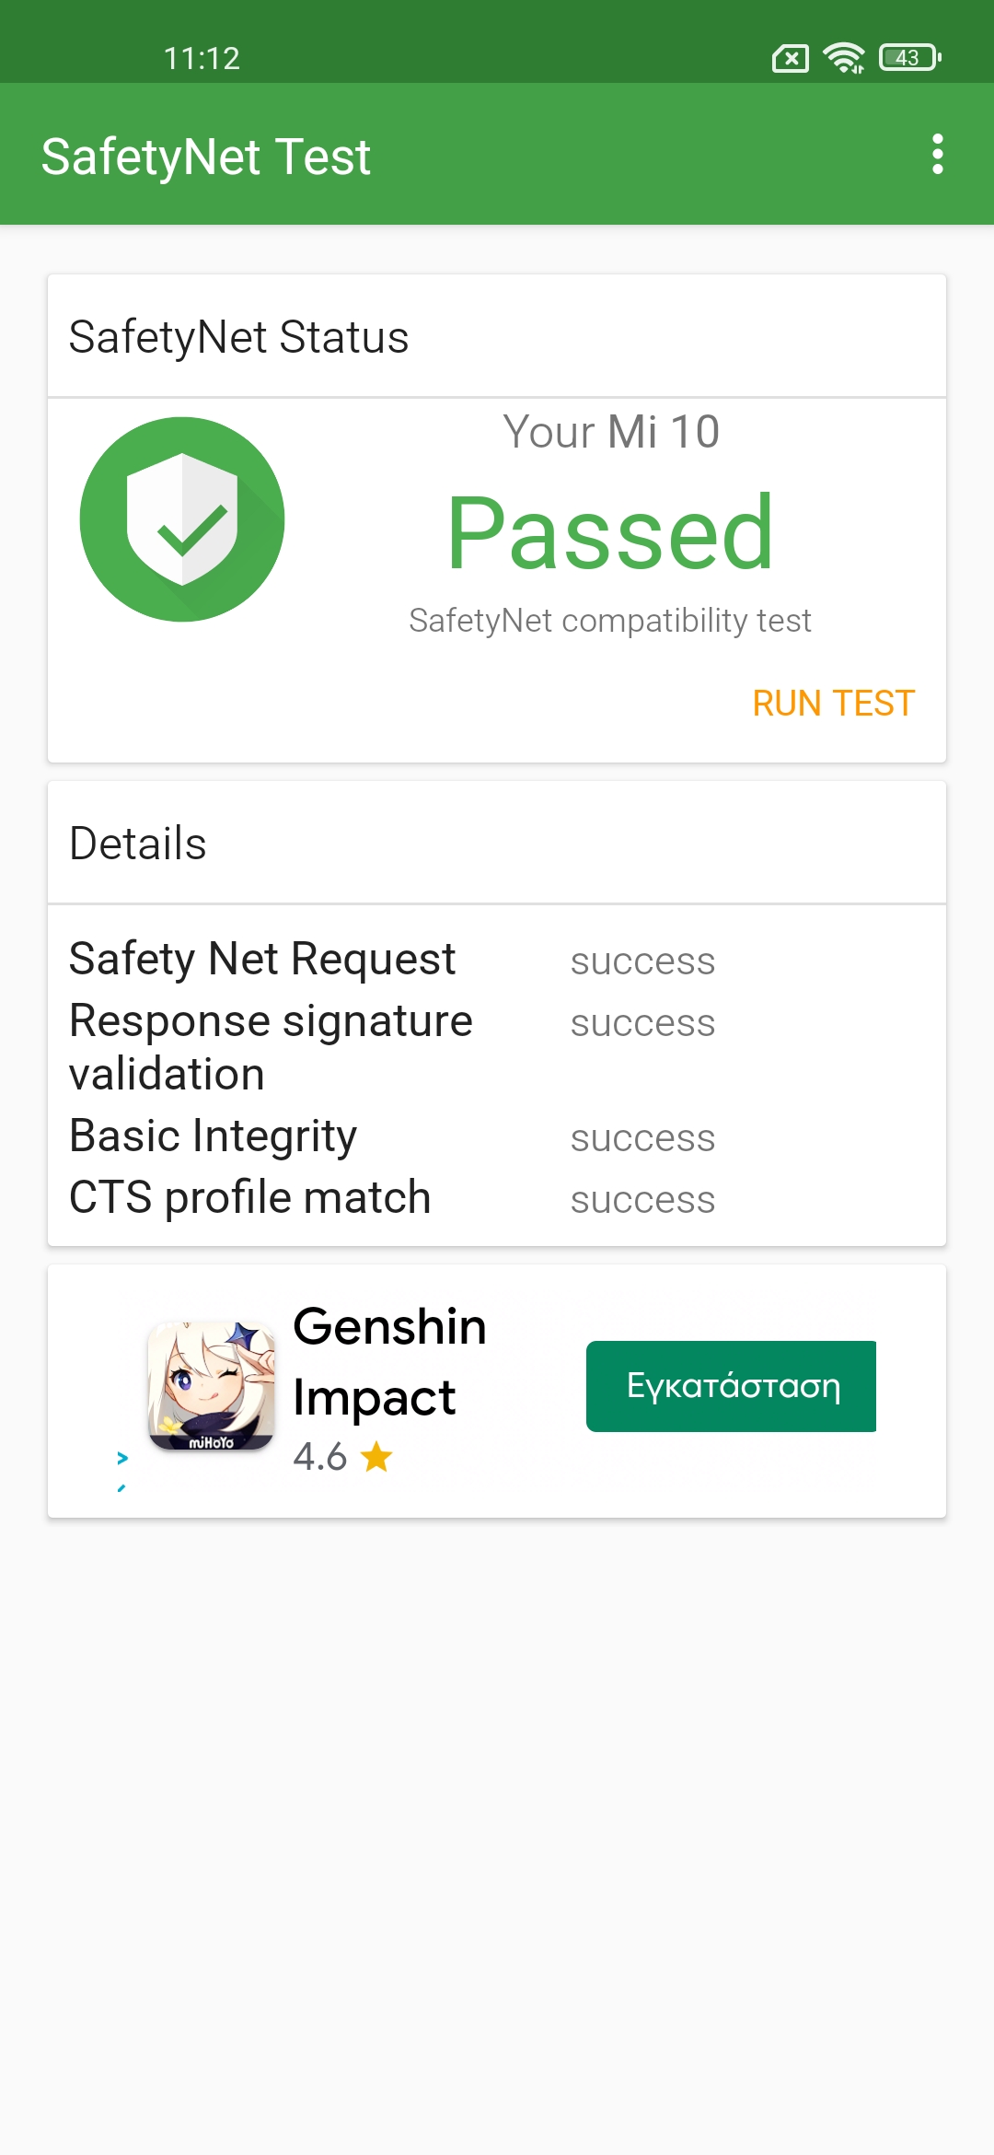Tap the Details section header
Image resolution: width=994 pixels, height=2155 pixels.
(x=138, y=844)
